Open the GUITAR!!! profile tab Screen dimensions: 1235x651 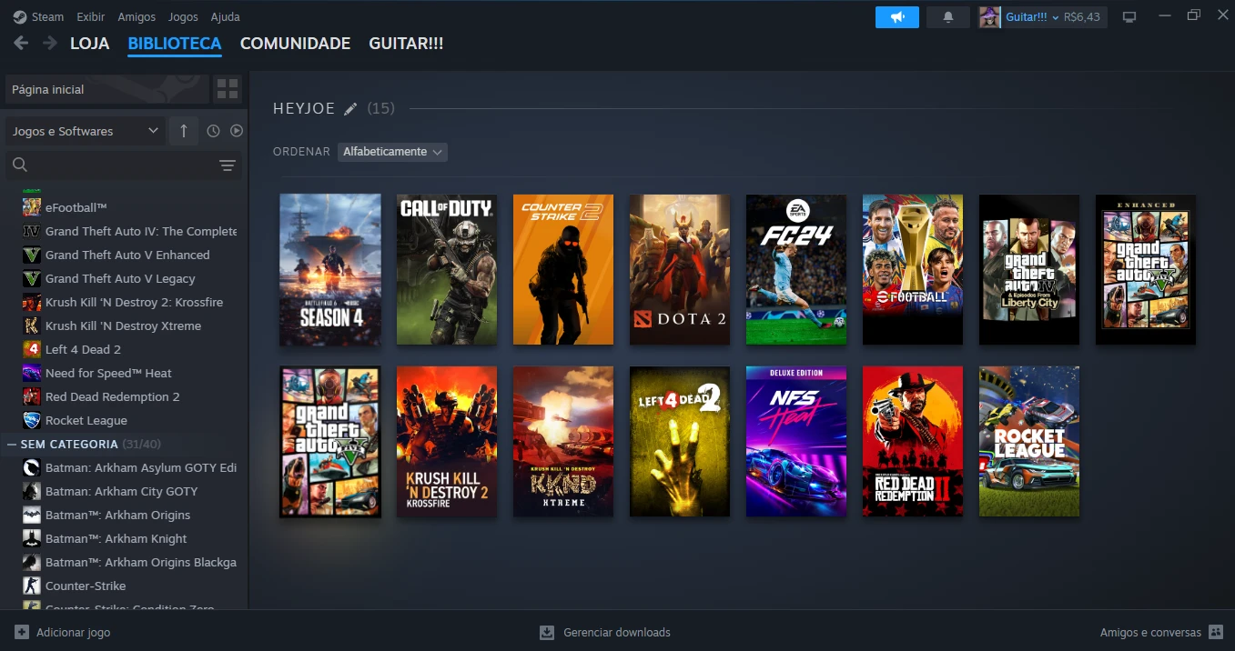coord(406,44)
